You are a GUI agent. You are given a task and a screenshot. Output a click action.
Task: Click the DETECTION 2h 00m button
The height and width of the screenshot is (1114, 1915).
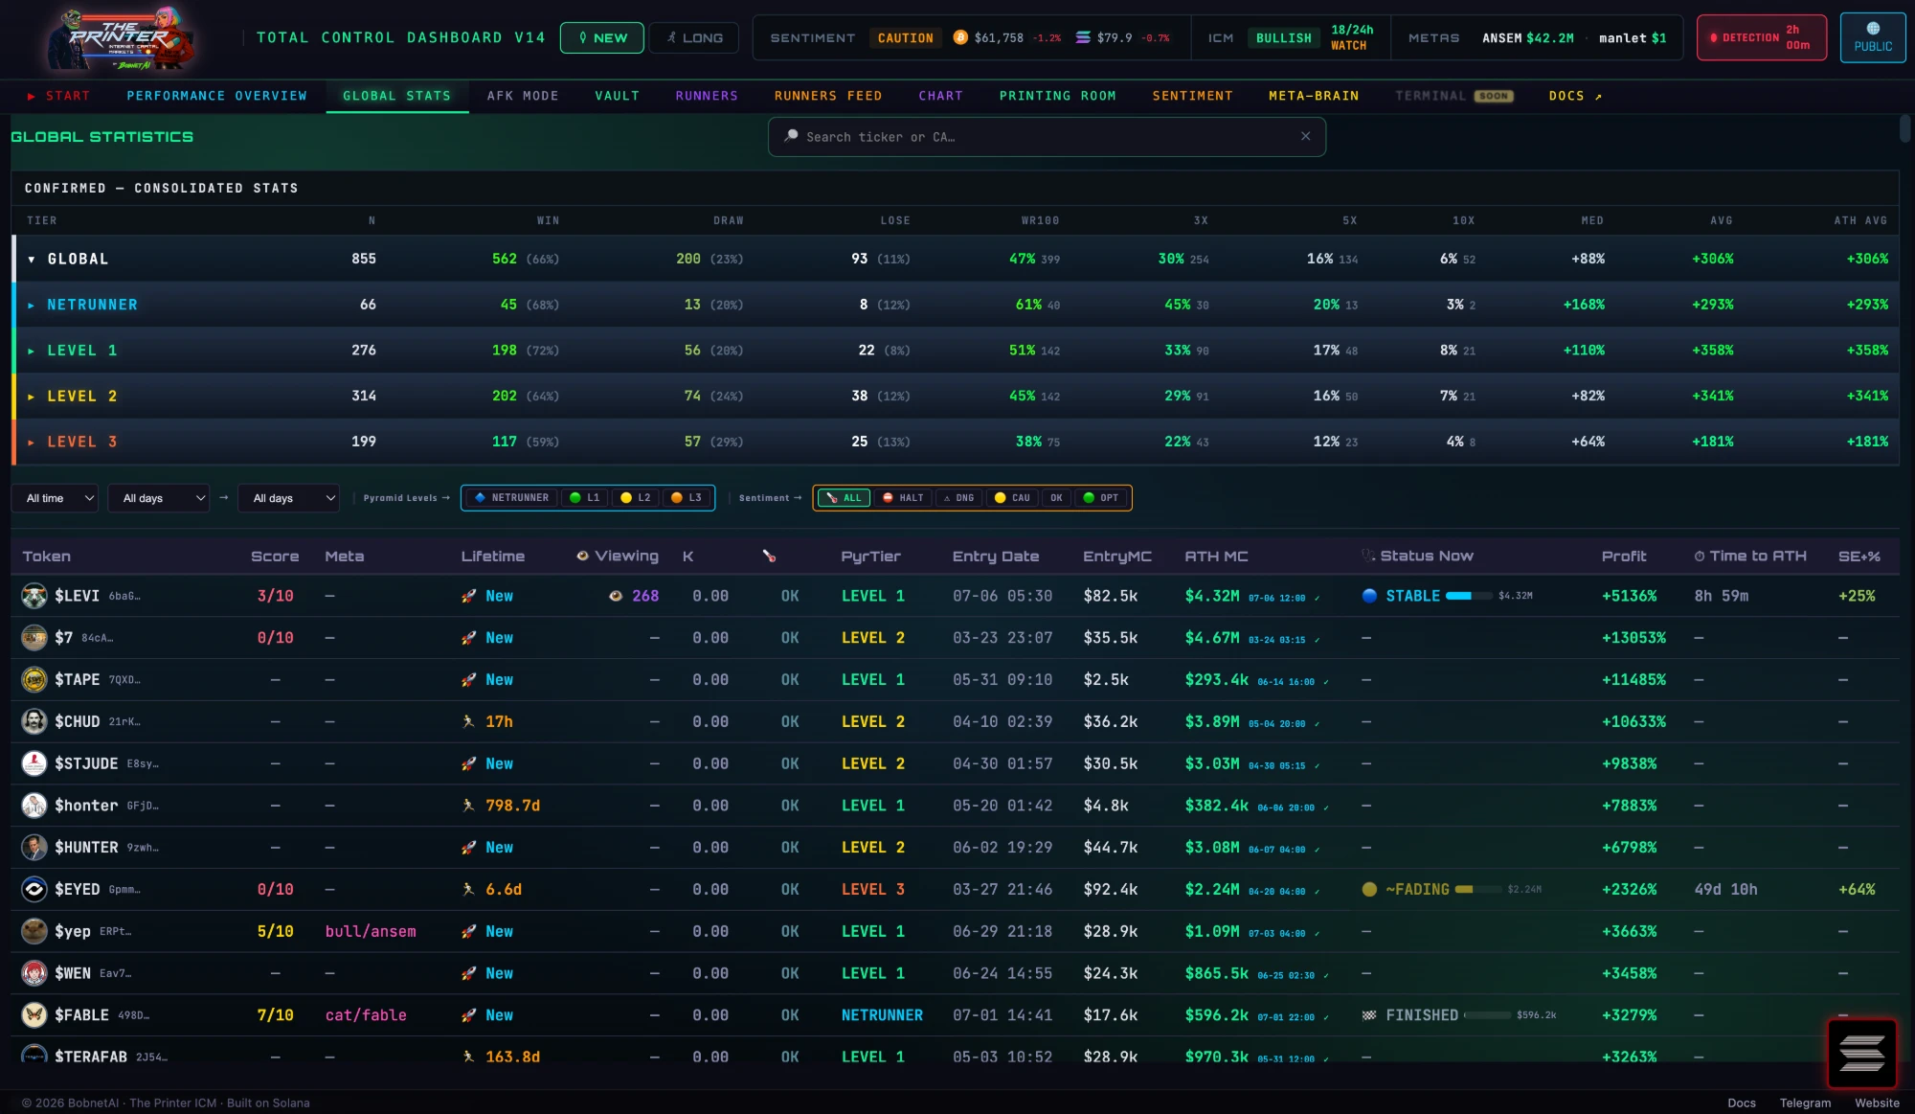click(x=1762, y=37)
